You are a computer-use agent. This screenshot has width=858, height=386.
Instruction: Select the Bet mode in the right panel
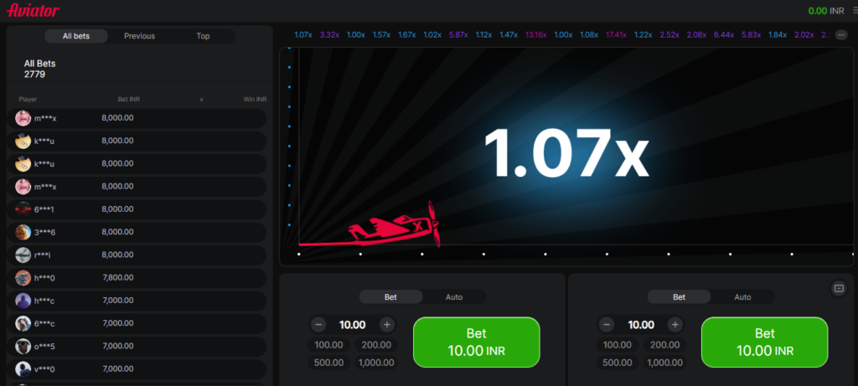coord(679,297)
